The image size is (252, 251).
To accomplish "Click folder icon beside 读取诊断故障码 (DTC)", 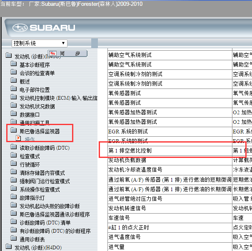I will click(x=14, y=147).
